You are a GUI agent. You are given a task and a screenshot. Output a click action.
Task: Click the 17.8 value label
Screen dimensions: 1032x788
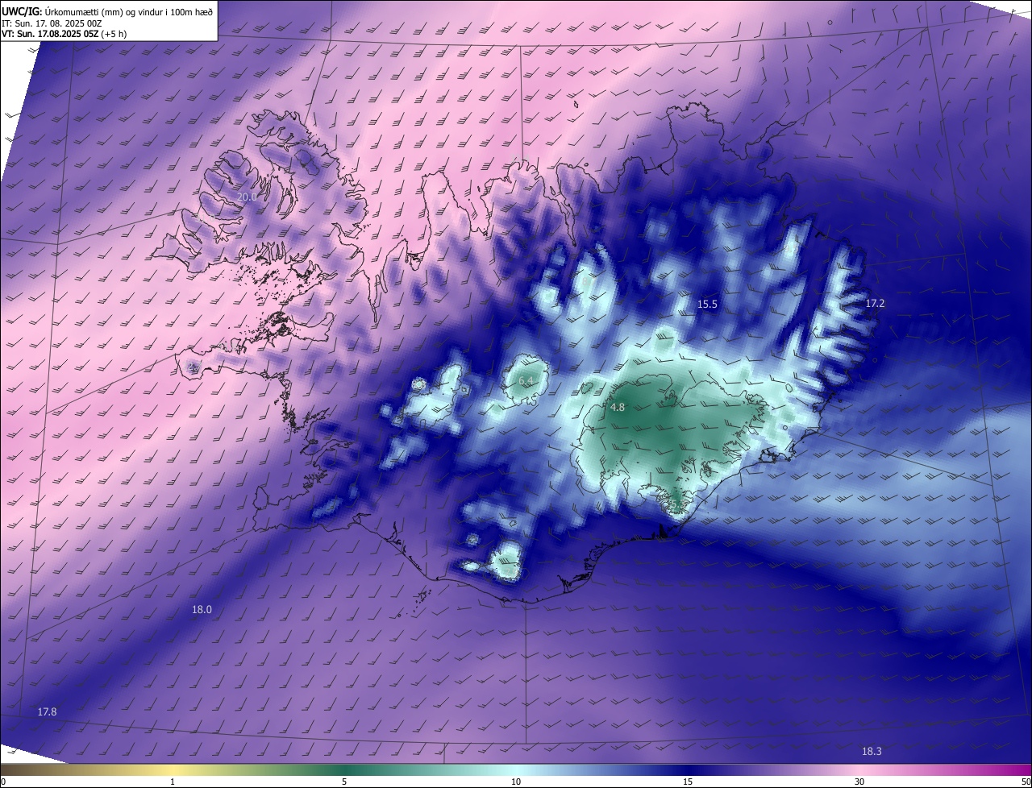[x=48, y=711]
